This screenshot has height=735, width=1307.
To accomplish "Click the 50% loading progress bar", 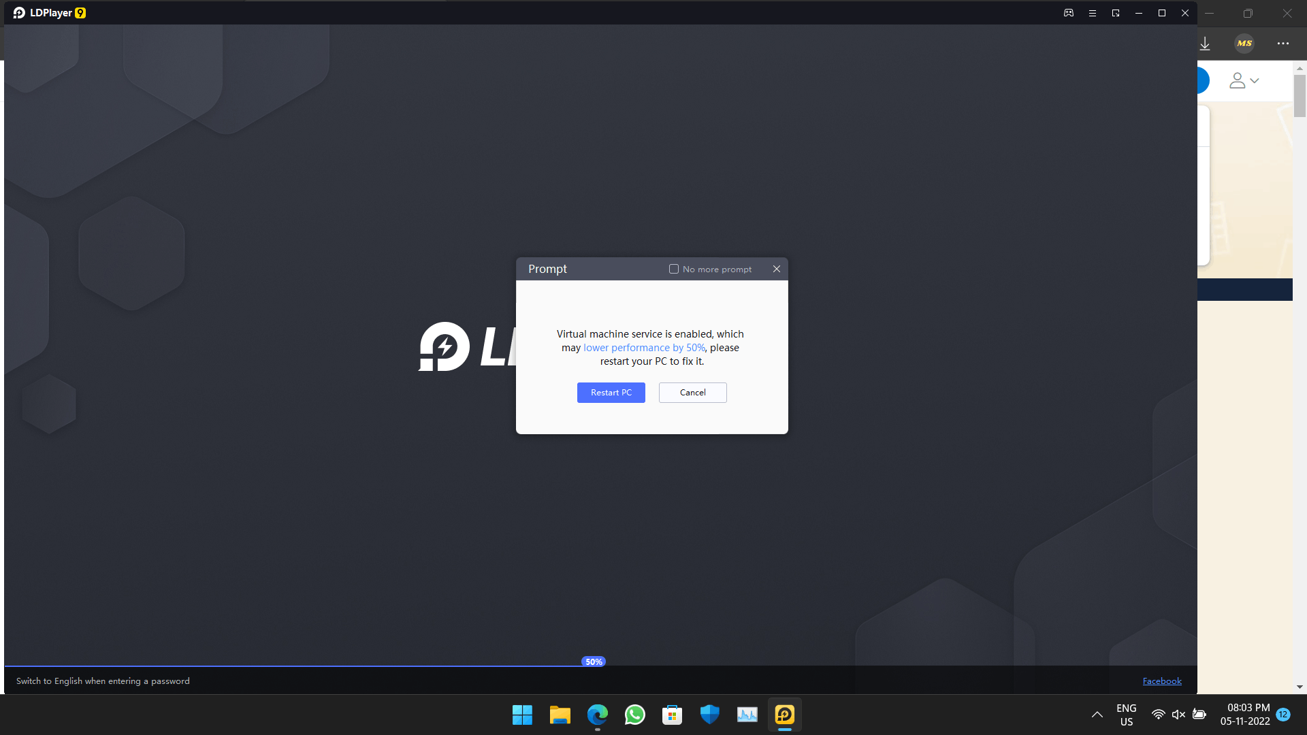I will point(593,661).
